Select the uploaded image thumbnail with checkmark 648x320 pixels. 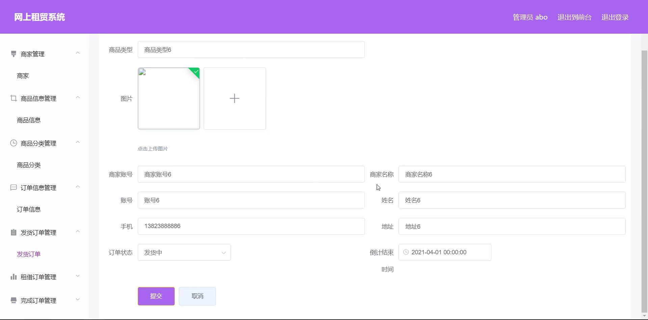[x=169, y=98]
